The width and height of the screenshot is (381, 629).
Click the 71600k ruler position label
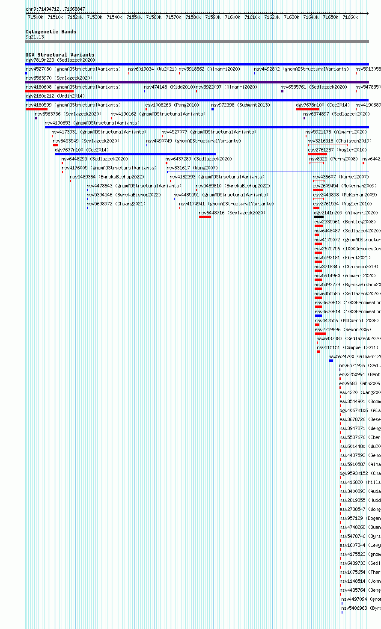click(x=233, y=17)
